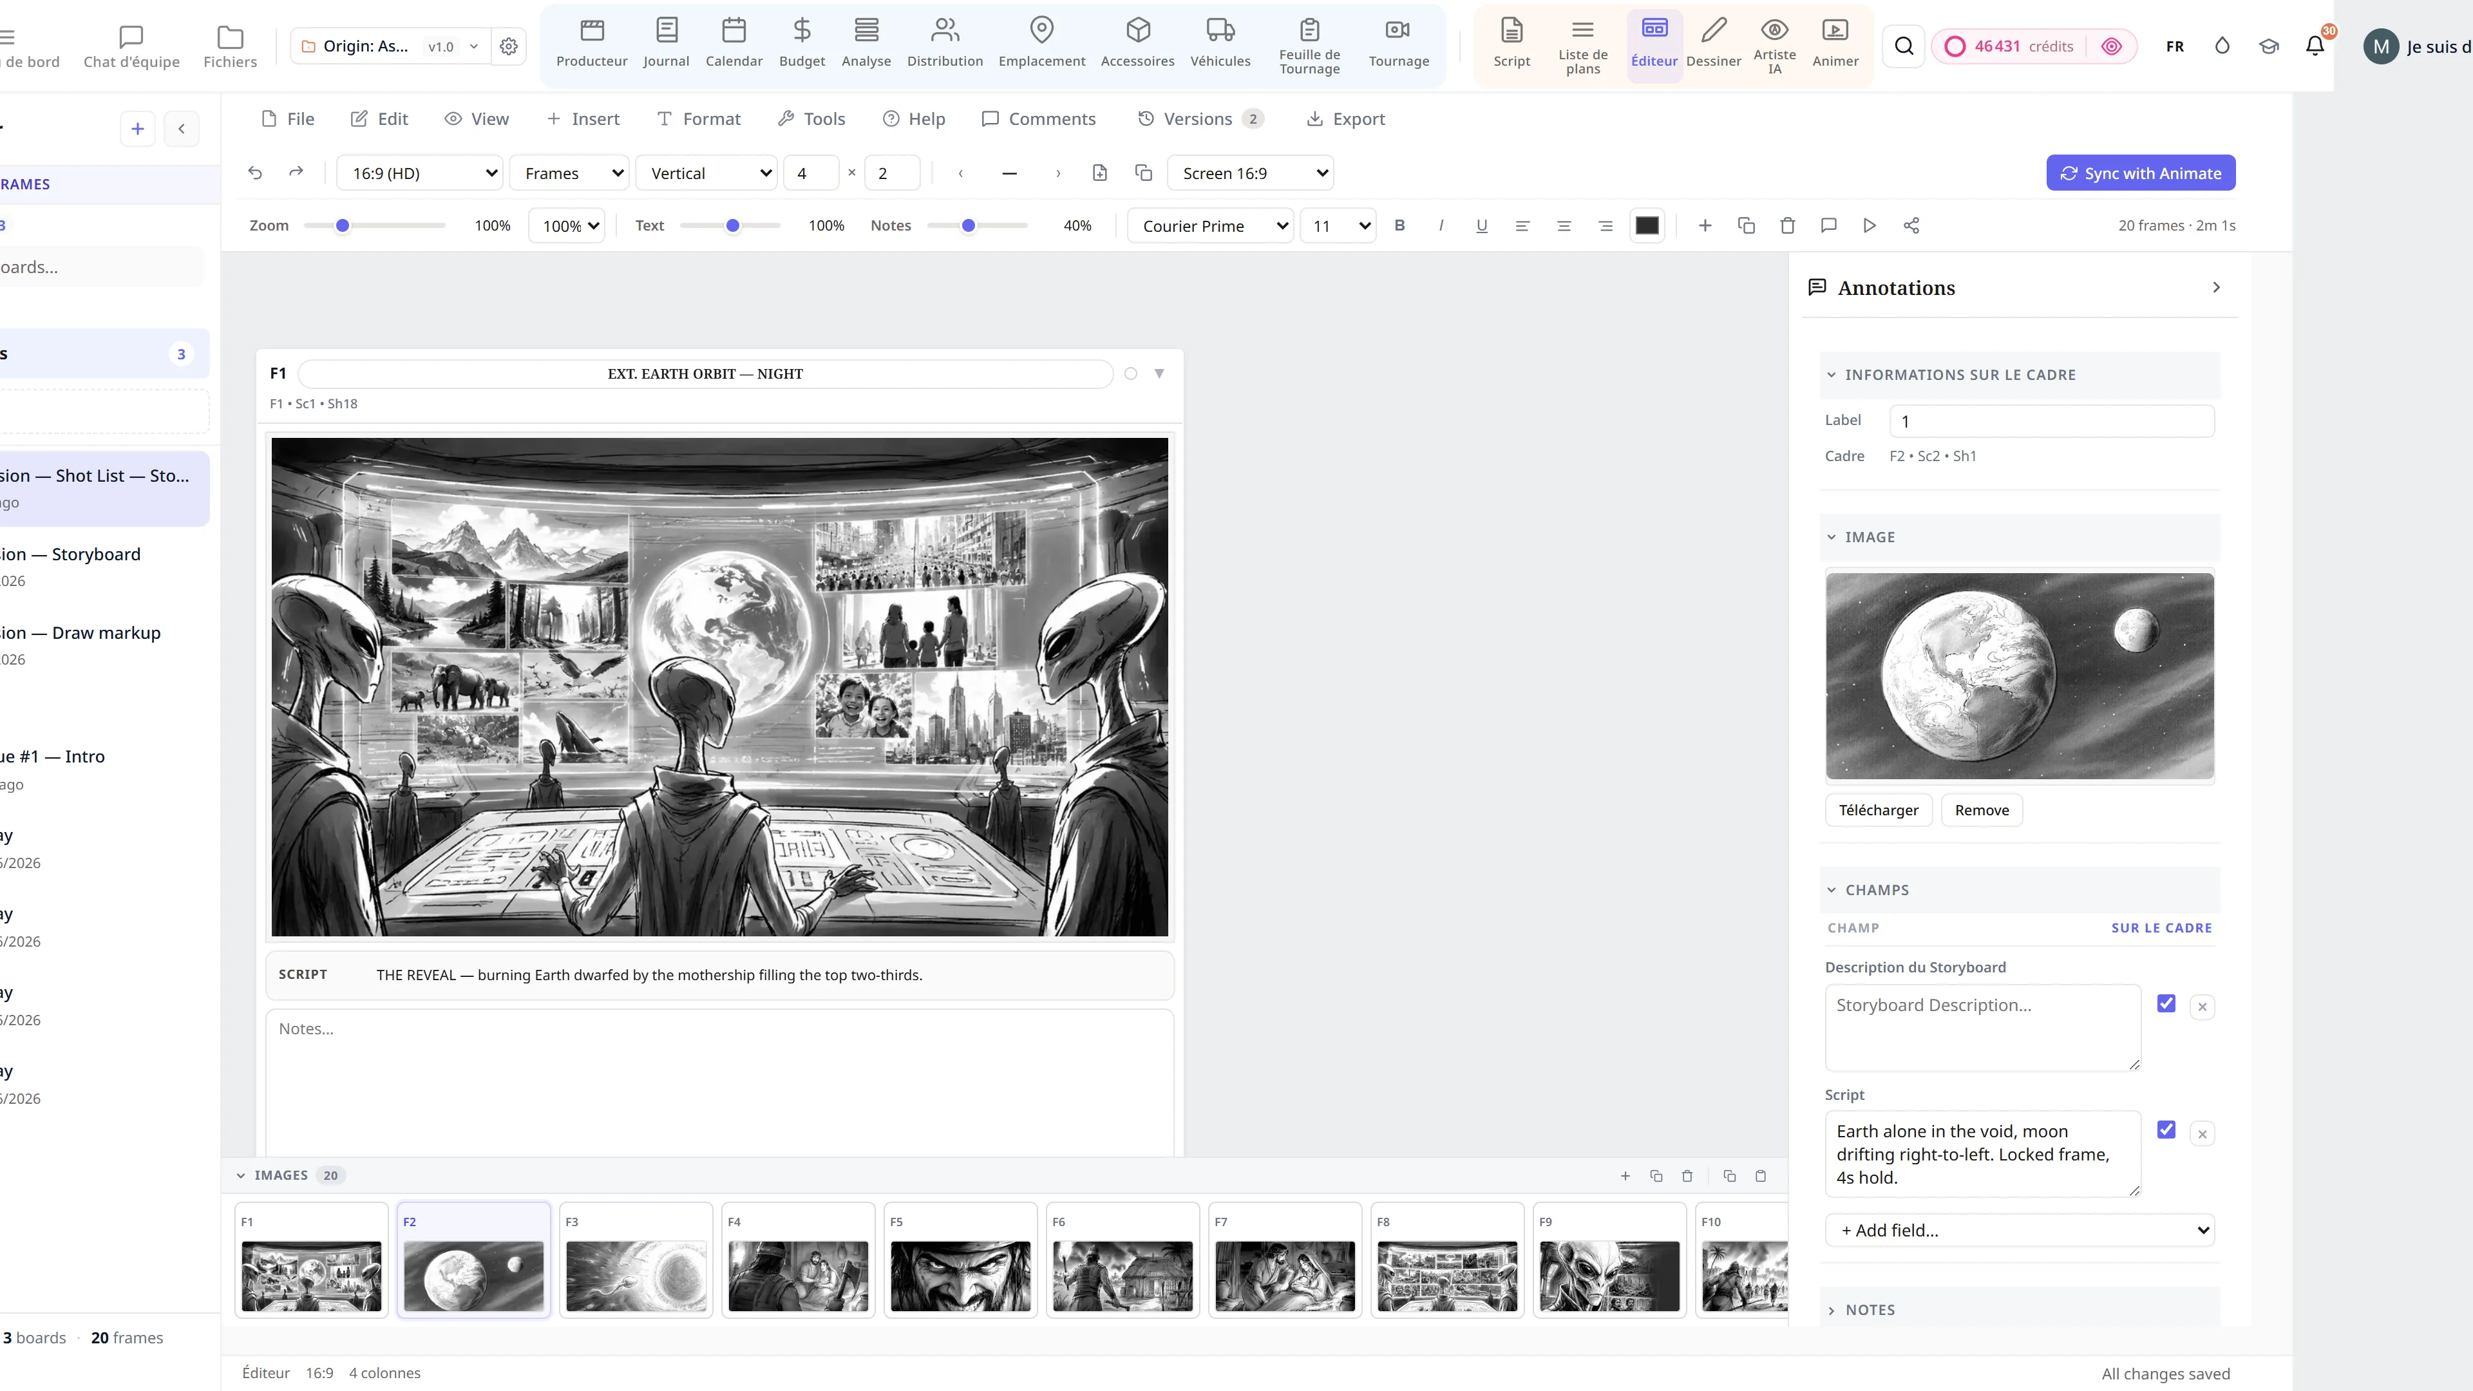Toggle underline text formatting
2473x1391 pixels.
pyautogui.click(x=1483, y=225)
